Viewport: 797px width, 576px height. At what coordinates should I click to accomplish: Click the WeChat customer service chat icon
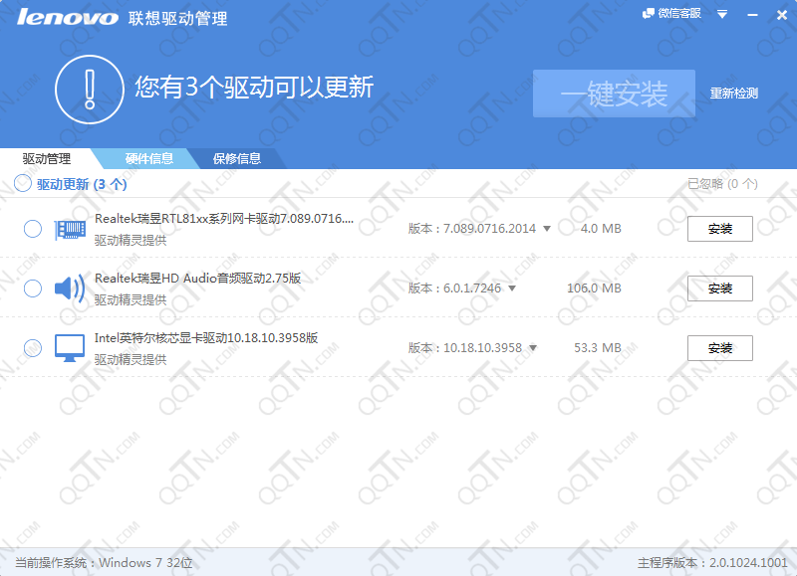point(649,14)
